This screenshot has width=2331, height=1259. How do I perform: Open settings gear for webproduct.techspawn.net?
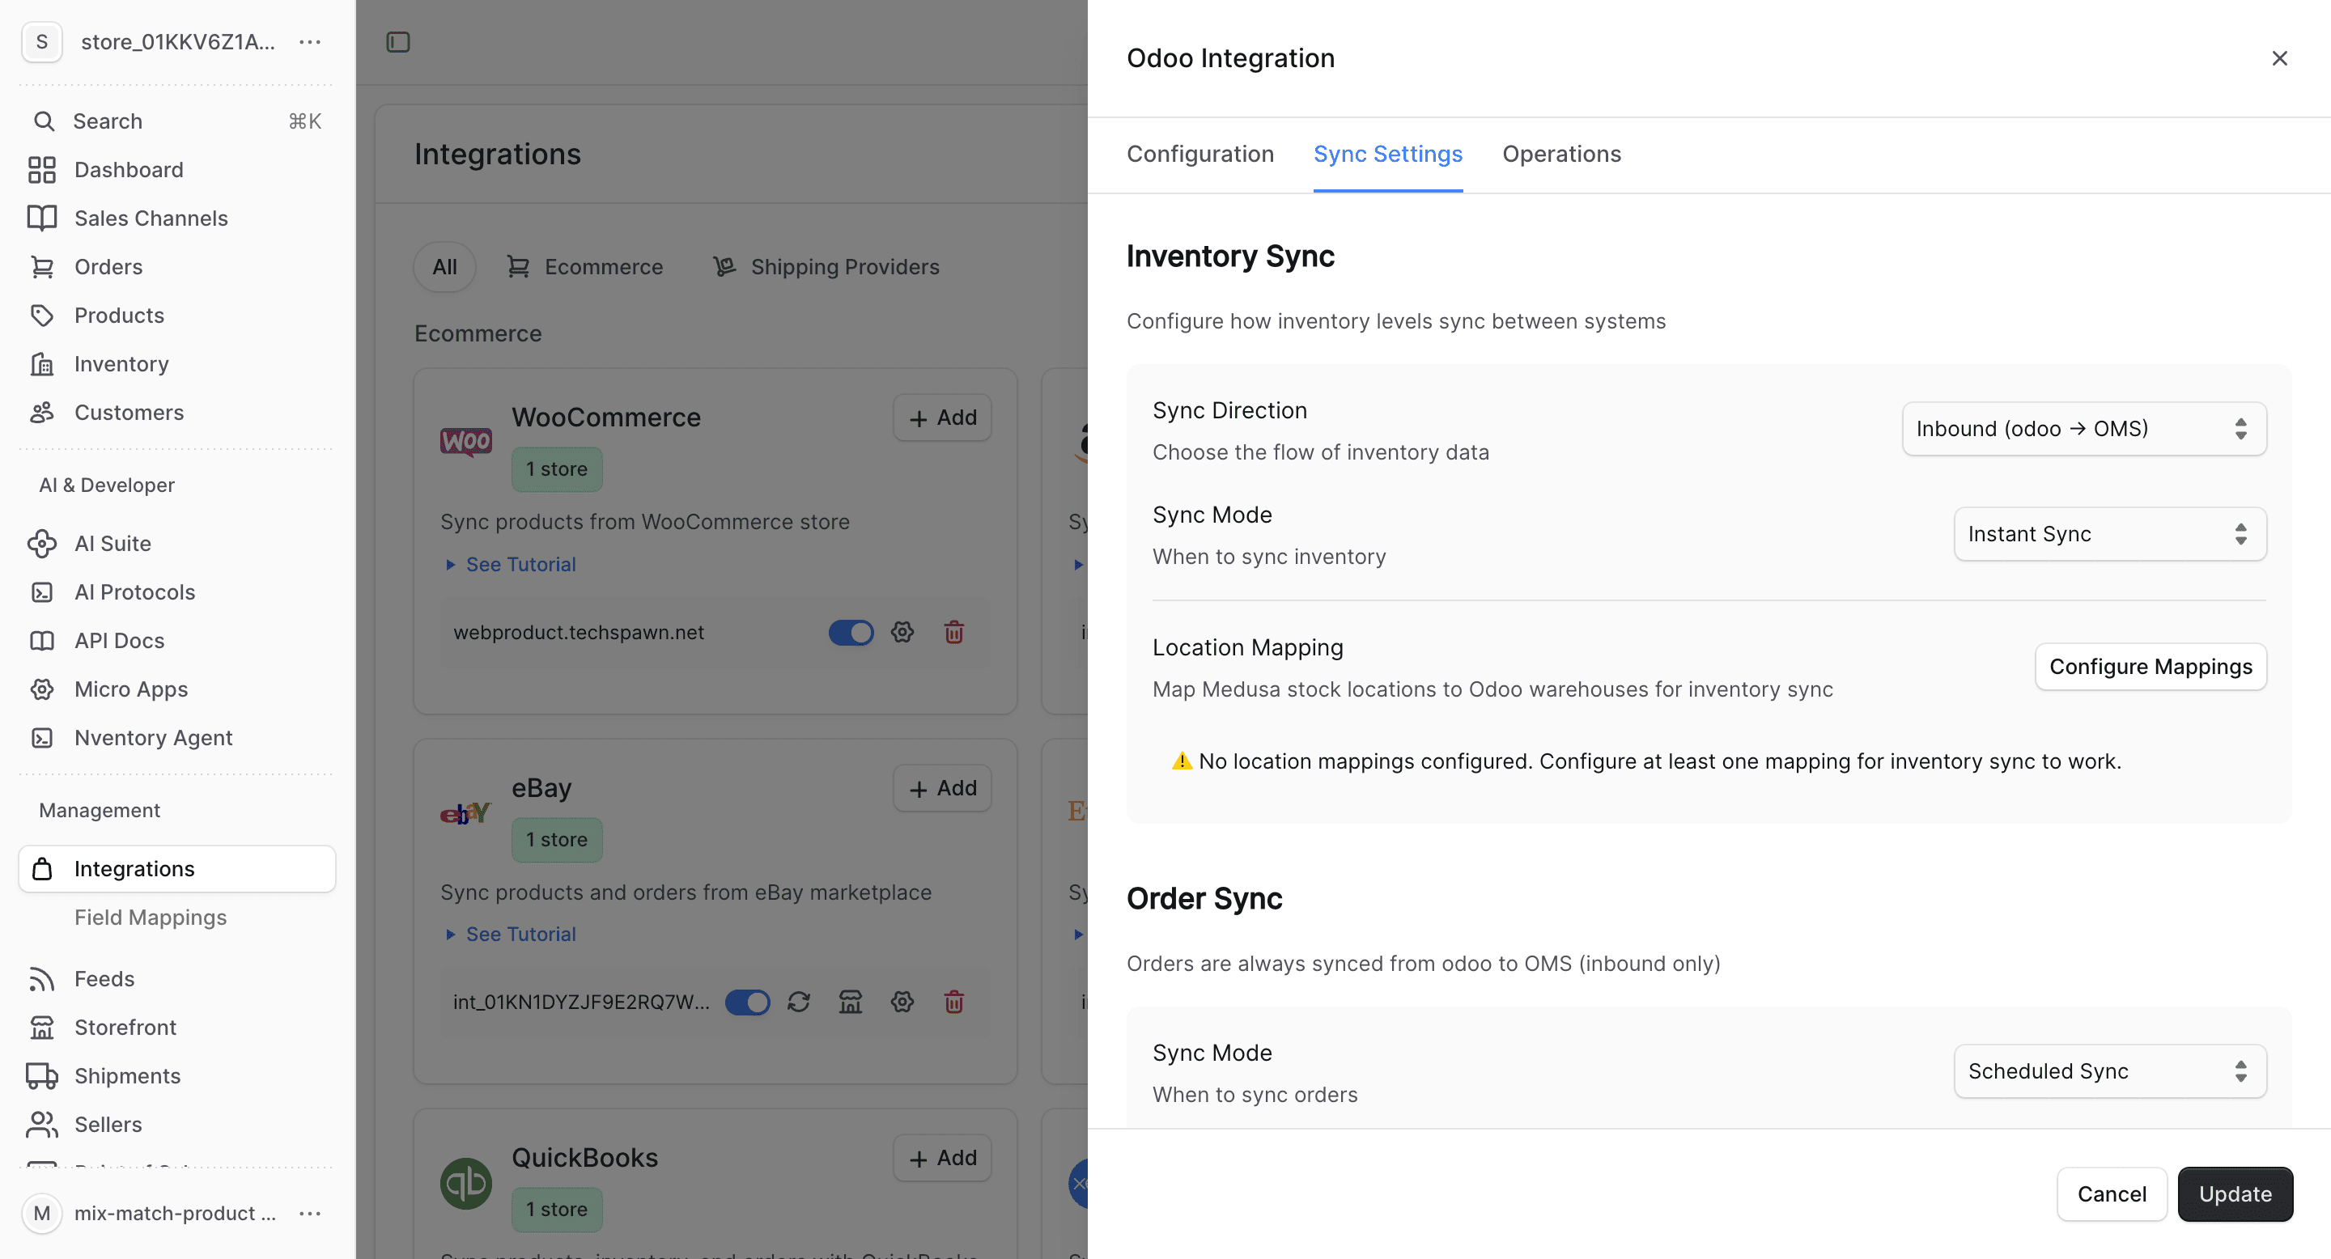click(902, 632)
